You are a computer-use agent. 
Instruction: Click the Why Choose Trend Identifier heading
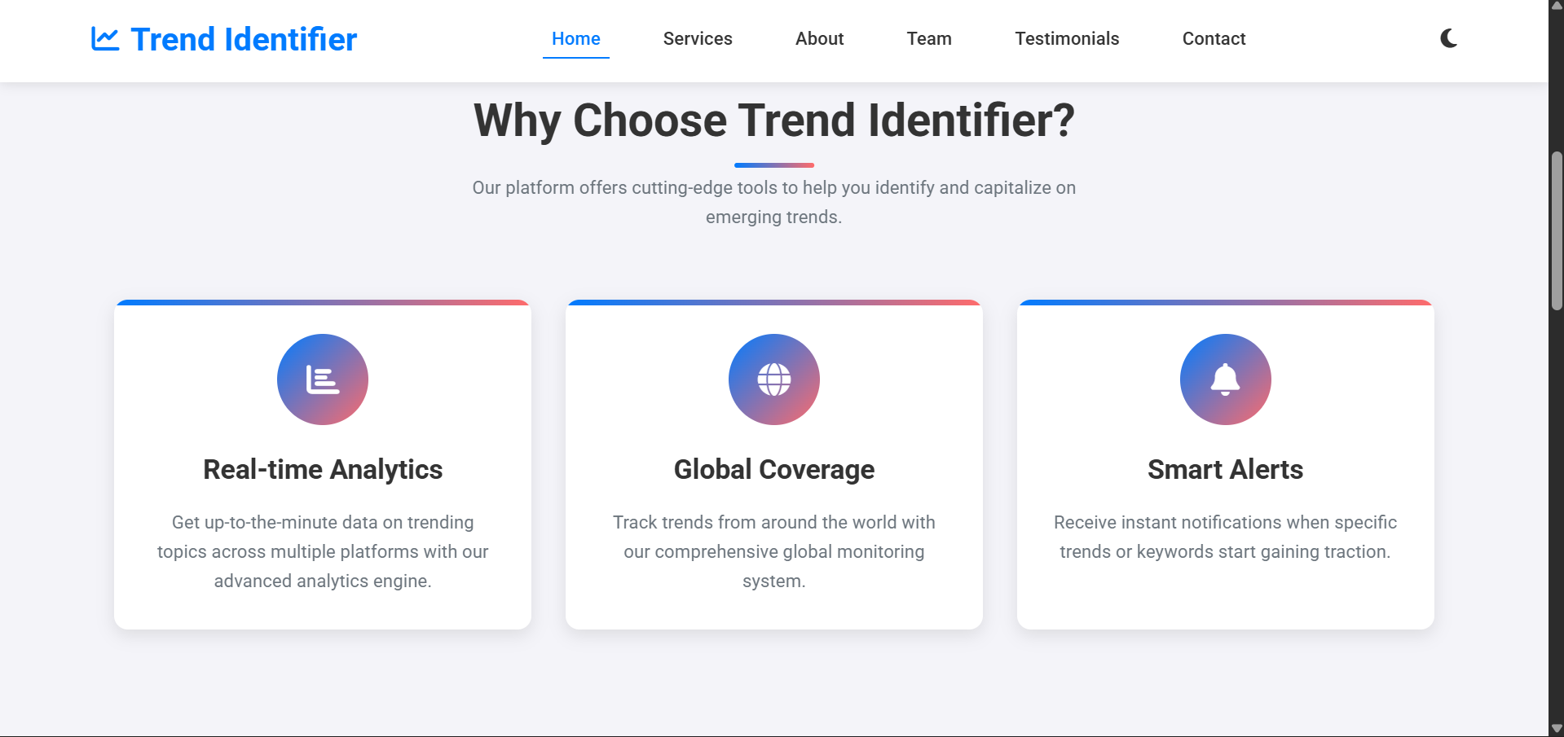click(x=773, y=121)
